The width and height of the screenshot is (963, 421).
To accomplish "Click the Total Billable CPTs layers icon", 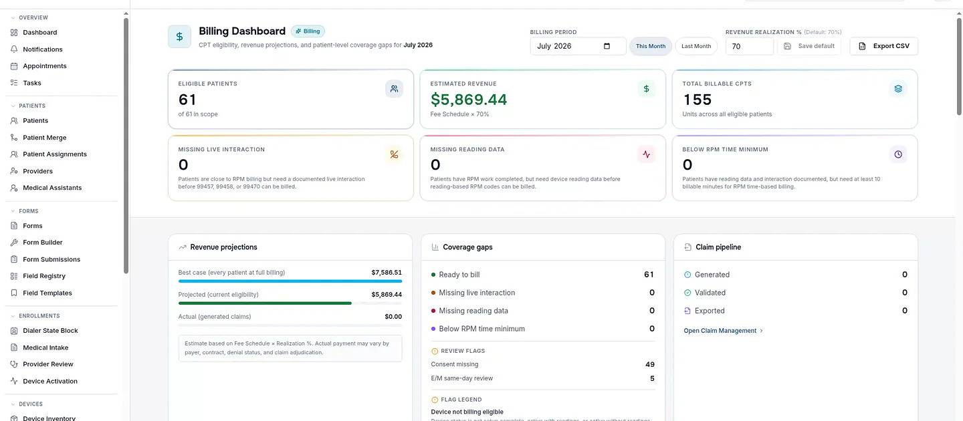I will pyautogui.click(x=898, y=88).
